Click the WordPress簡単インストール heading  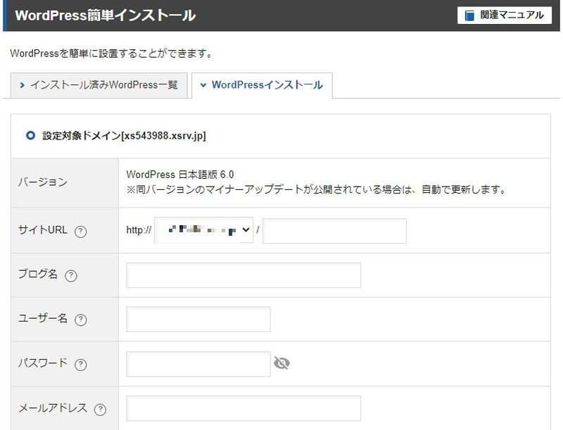(x=106, y=15)
